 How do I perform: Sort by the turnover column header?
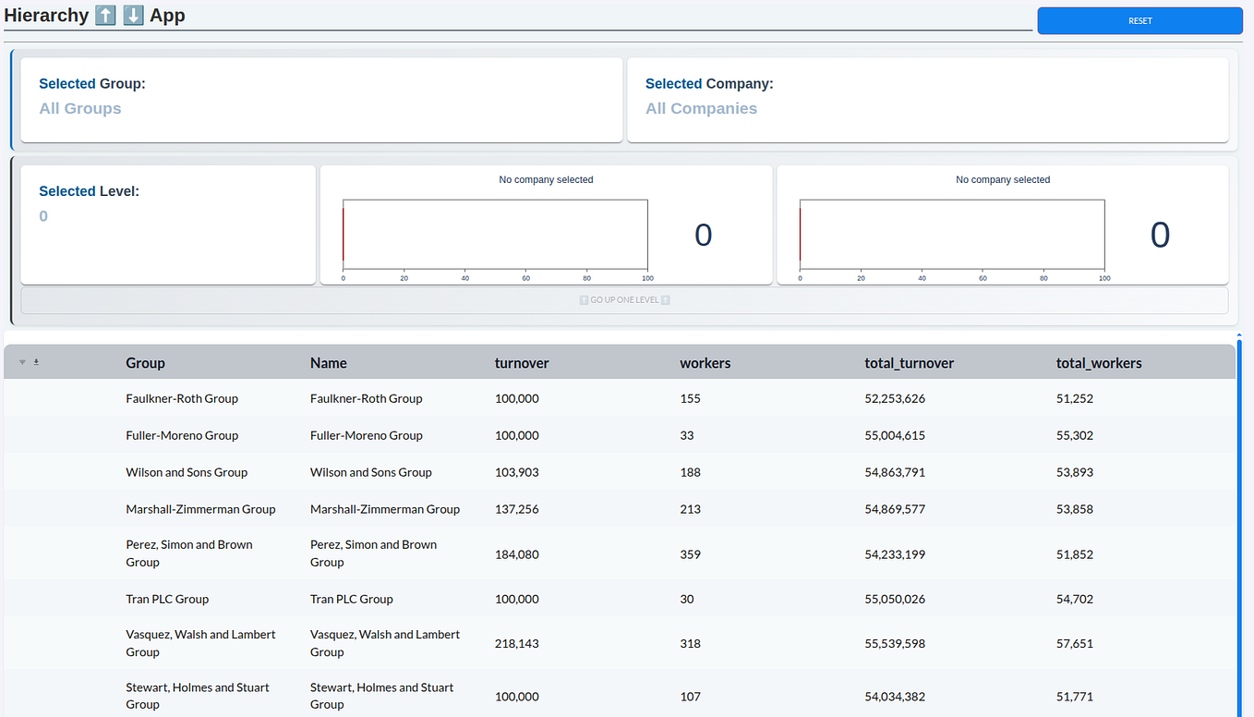coord(522,363)
